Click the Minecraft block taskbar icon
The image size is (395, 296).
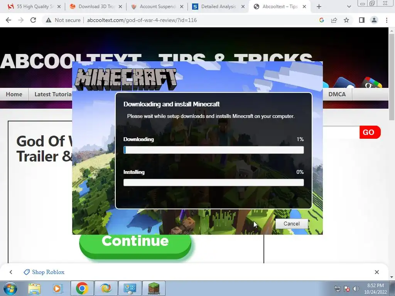pos(154,288)
